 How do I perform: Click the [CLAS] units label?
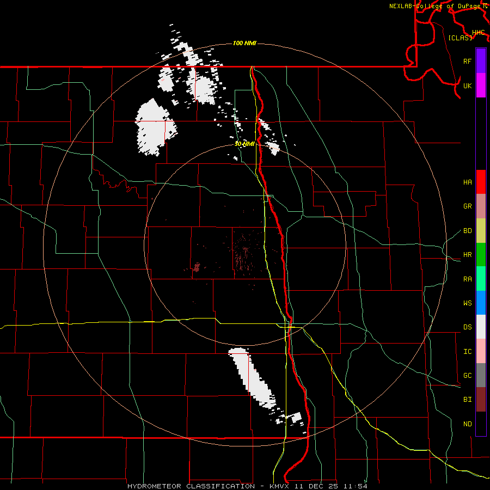460,38
